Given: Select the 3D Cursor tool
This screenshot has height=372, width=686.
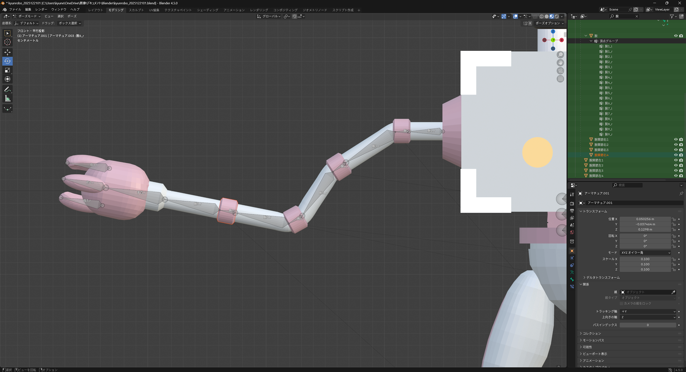Looking at the screenshot, I should (x=7, y=42).
